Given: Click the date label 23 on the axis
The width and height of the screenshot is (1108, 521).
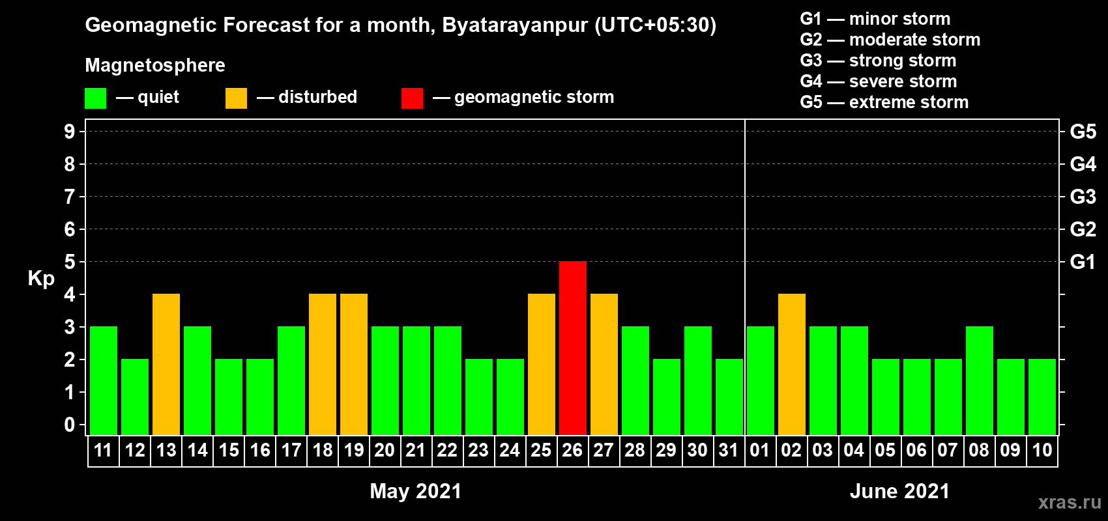Looking at the screenshot, I should tap(478, 450).
